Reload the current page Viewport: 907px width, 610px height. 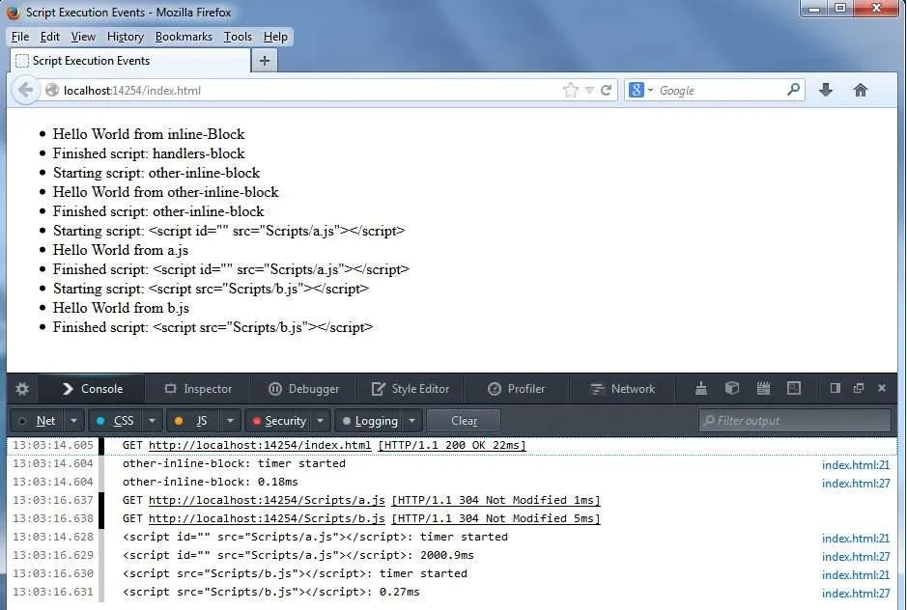tap(607, 90)
